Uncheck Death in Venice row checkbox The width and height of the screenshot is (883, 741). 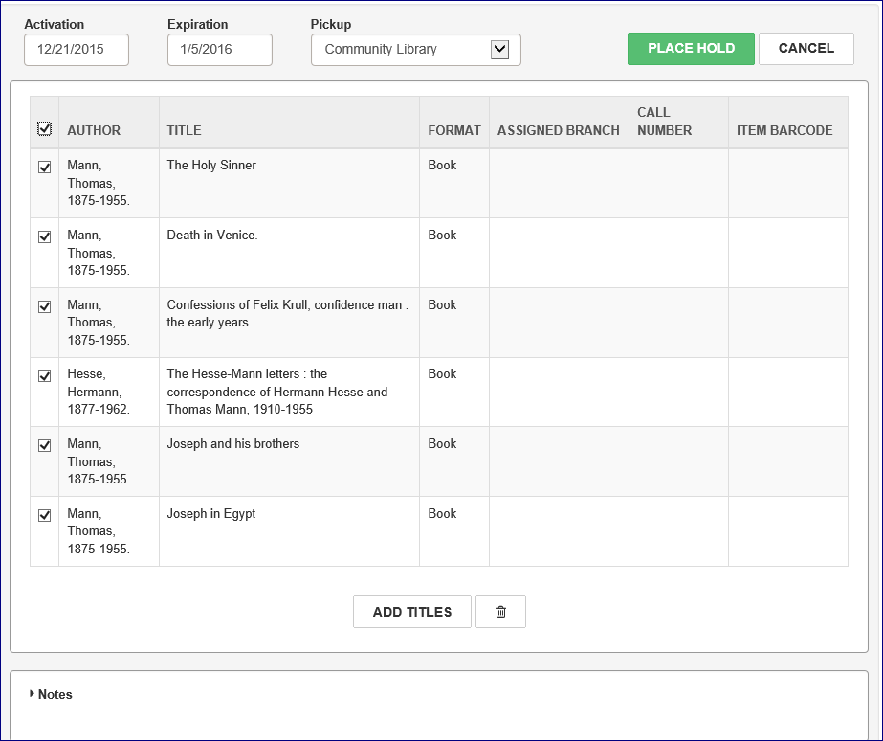point(44,236)
